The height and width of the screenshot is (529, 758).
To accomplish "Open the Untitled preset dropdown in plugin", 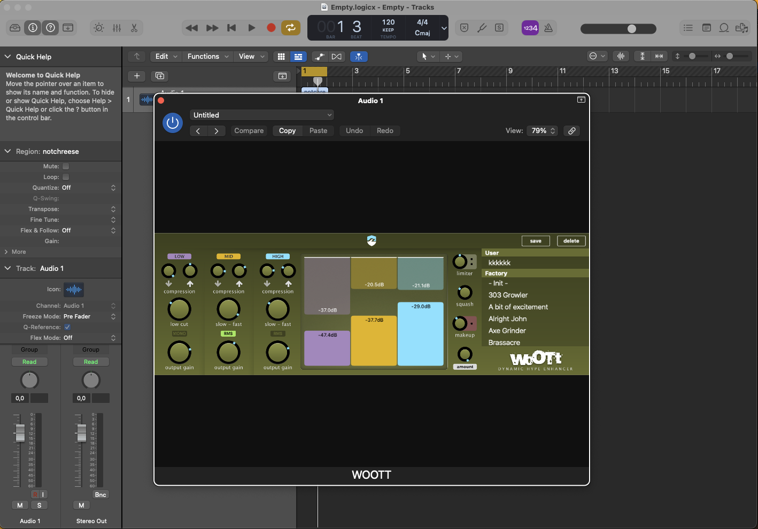I will 262,115.
